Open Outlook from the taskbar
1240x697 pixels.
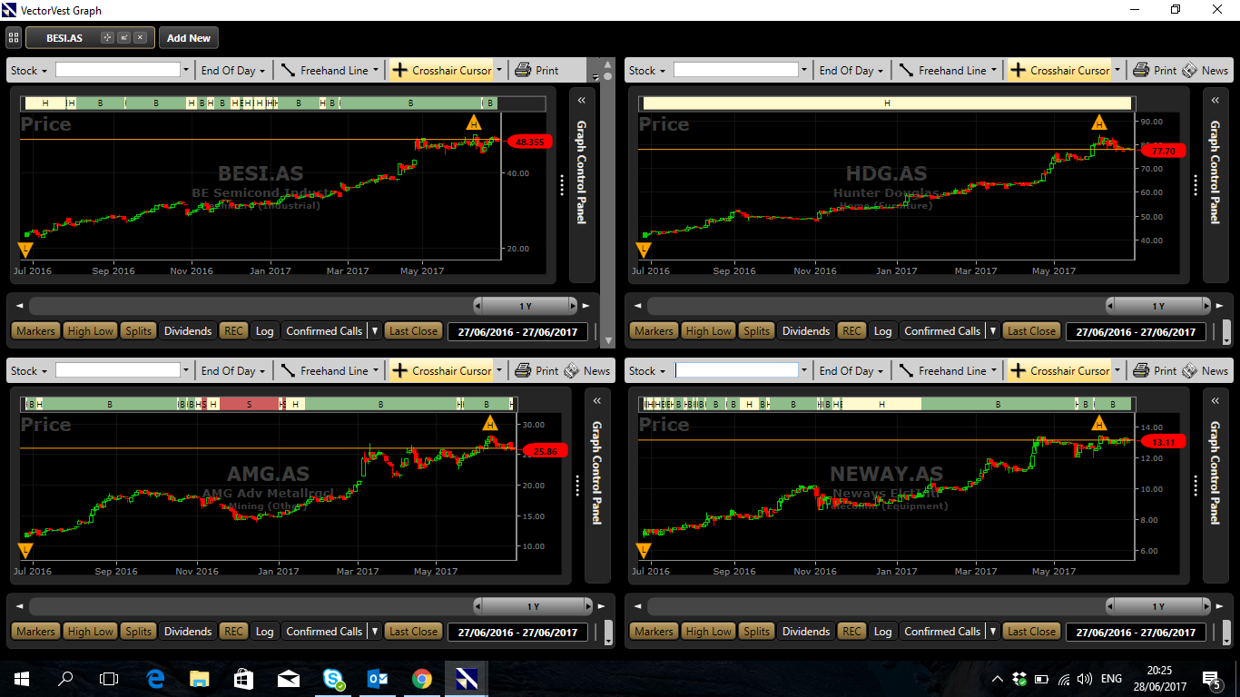378,678
